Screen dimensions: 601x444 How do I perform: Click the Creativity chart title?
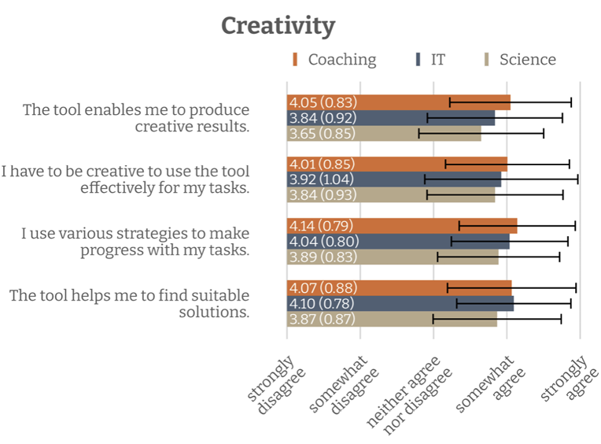coord(278,25)
